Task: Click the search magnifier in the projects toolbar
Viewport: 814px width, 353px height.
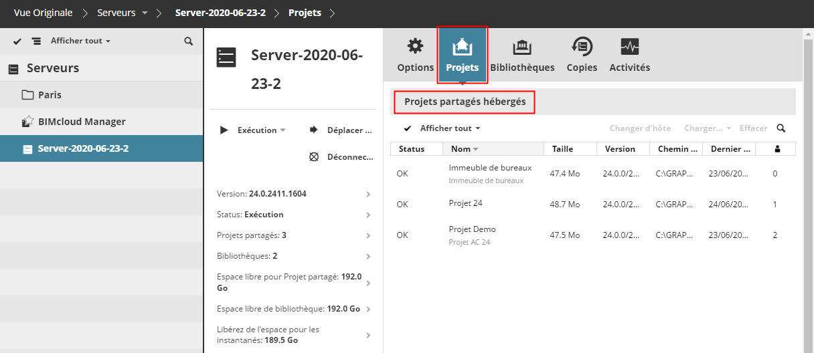Action: tap(781, 128)
